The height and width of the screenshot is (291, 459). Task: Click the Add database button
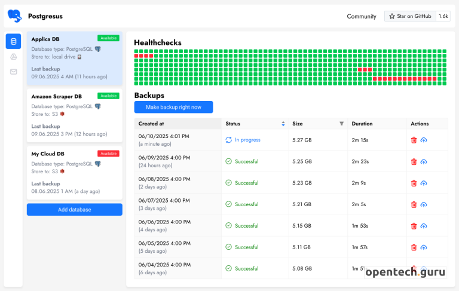pos(75,210)
